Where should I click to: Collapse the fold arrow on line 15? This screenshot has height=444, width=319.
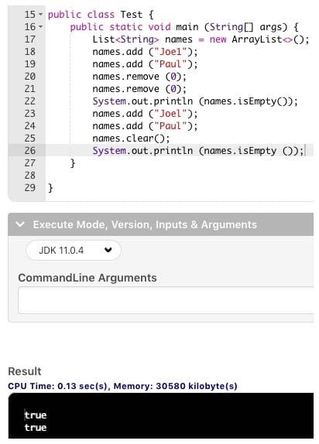coord(40,14)
